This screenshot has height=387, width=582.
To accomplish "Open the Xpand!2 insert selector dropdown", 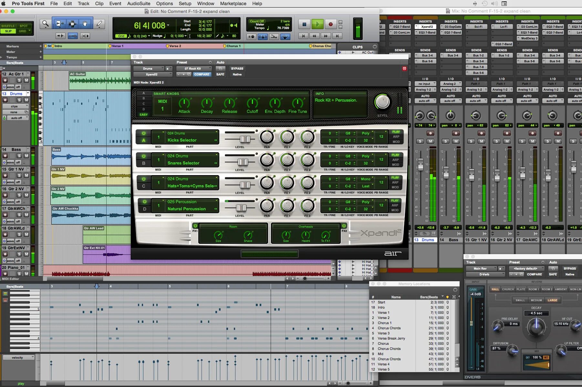I will pyautogui.click(x=153, y=74).
